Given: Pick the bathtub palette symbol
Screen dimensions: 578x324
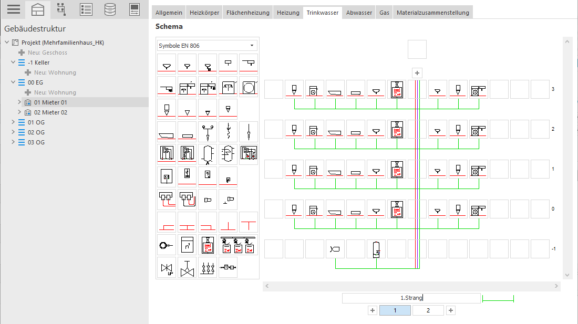Looking at the screenshot, I should 167,132.
